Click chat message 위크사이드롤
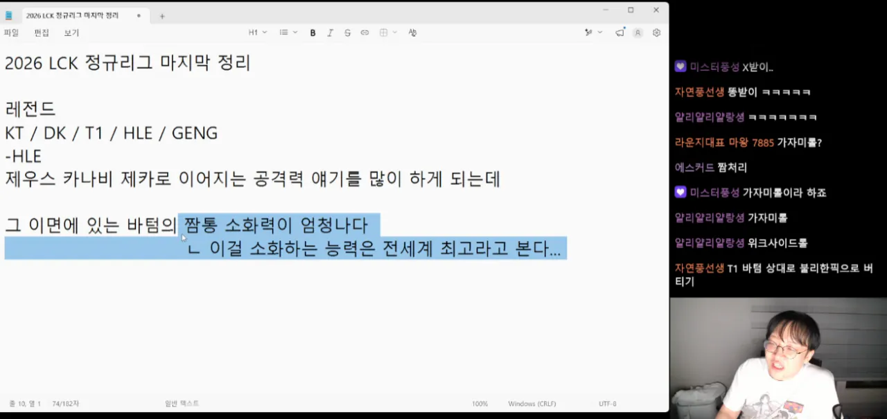The height and width of the screenshot is (419, 887). (x=778, y=243)
